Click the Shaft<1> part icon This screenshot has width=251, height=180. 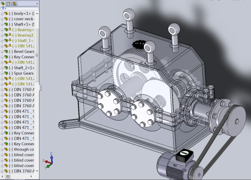6,25
